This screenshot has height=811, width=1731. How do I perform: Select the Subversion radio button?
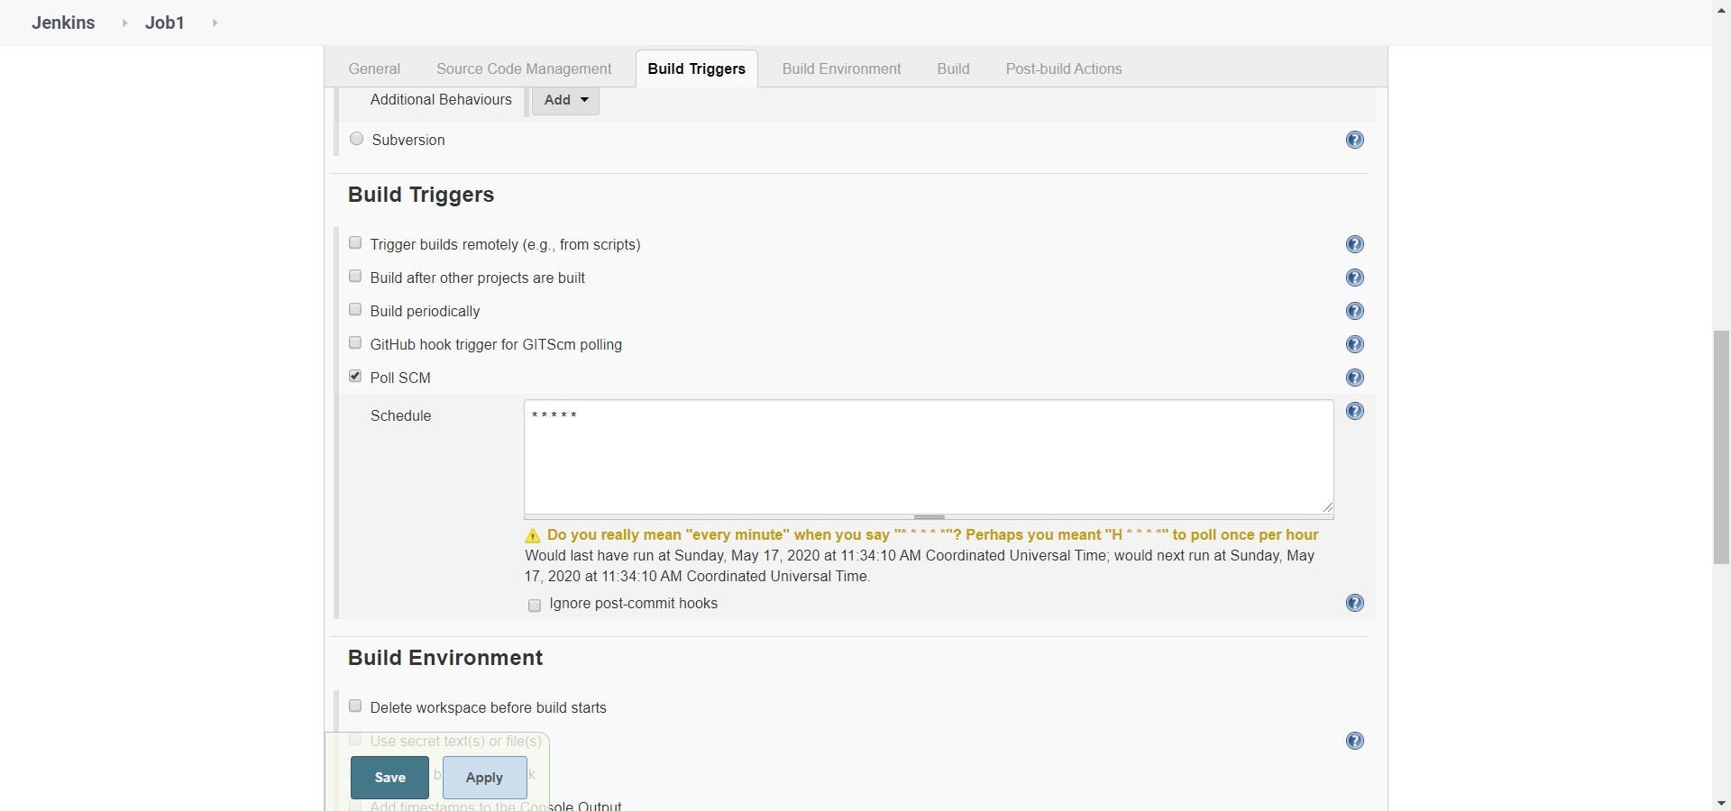(357, 139)
